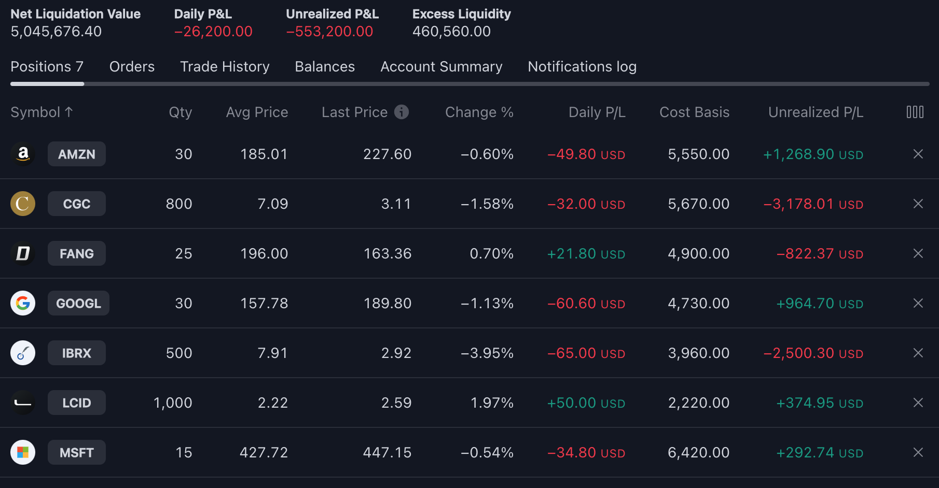Viewport: 939px width, 488px height.
Task: Close the AMZN position
Action: pyautogui.click(x=918, y=154)
